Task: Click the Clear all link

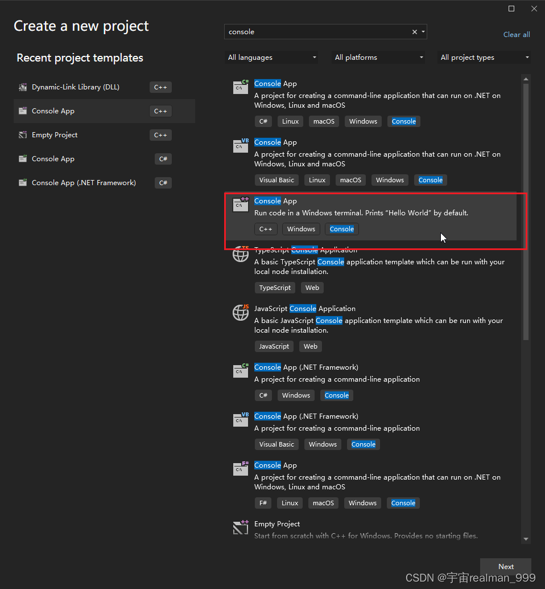Action: [x=517, y=35]
